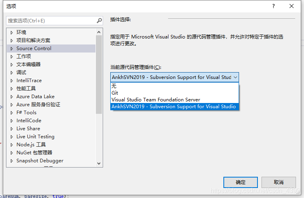
Task: Confirm with the 确定 button
Action: (x=240, y=182)
